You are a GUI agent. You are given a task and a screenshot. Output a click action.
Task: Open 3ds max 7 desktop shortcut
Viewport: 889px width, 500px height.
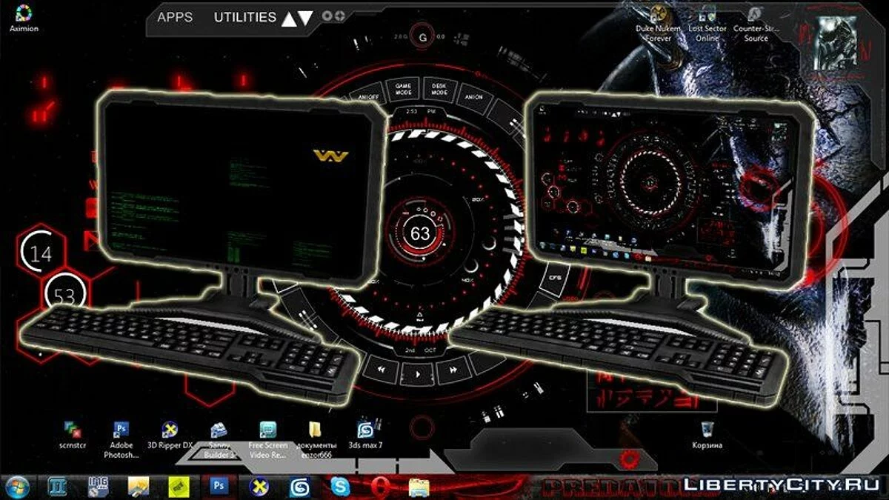365,435
